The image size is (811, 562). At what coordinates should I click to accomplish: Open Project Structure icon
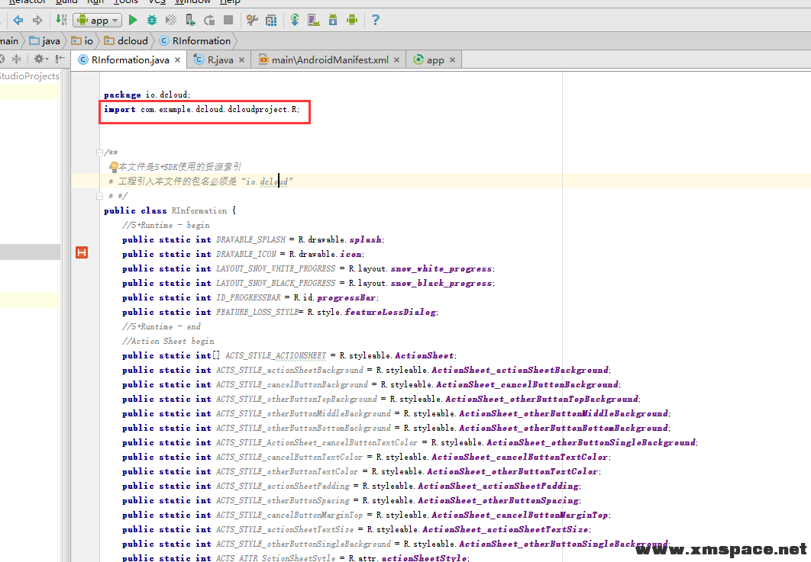point(271,20)
